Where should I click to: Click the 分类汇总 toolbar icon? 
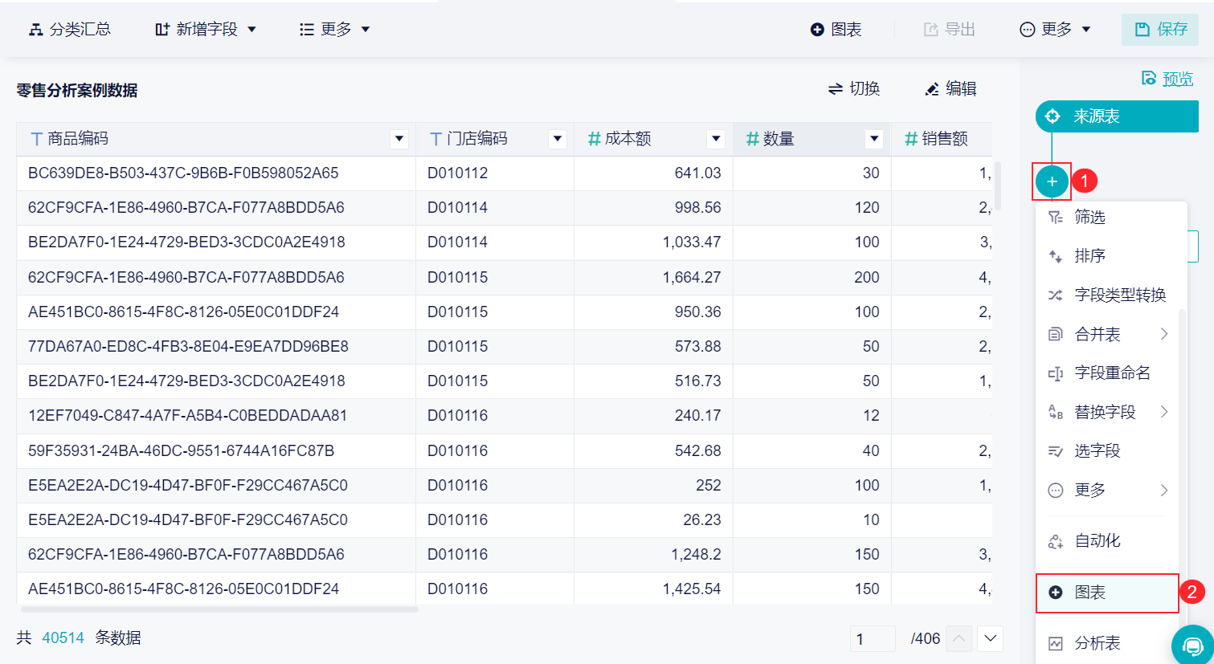point(69,30)
